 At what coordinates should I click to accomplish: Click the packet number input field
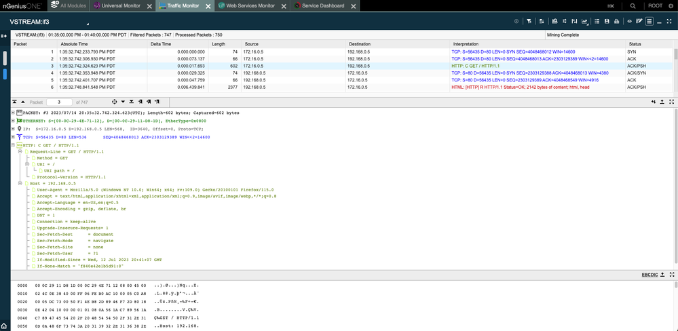pyautogui.click(x=58, y=101)
